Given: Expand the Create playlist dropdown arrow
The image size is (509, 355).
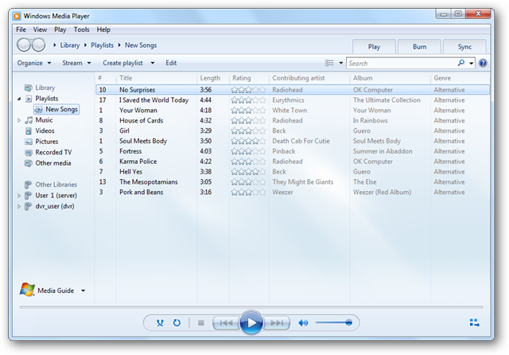Looking at the screenshot, I should click(152, 63).
